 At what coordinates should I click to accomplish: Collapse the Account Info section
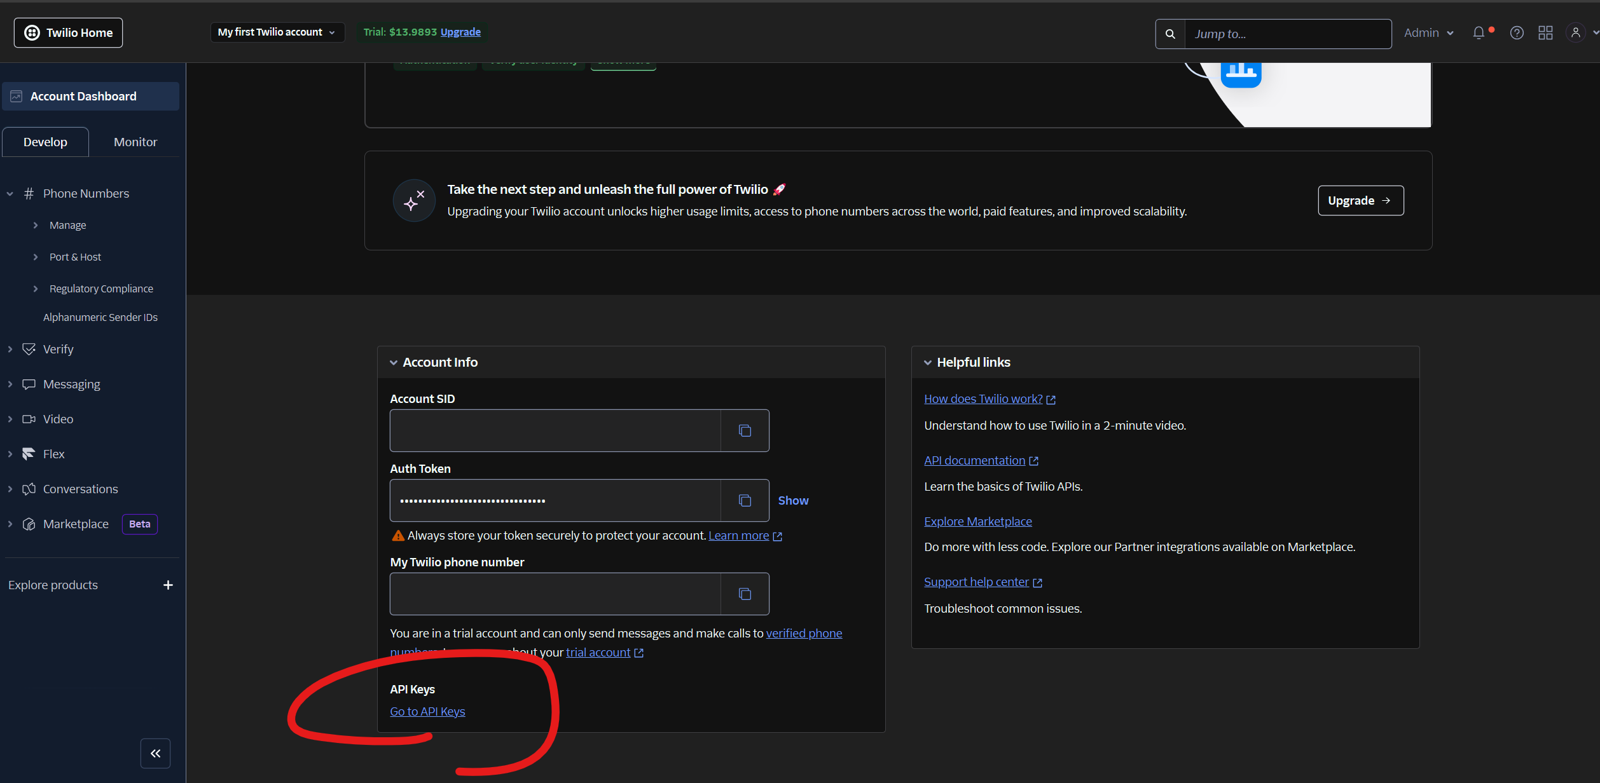tap(394, 362)
